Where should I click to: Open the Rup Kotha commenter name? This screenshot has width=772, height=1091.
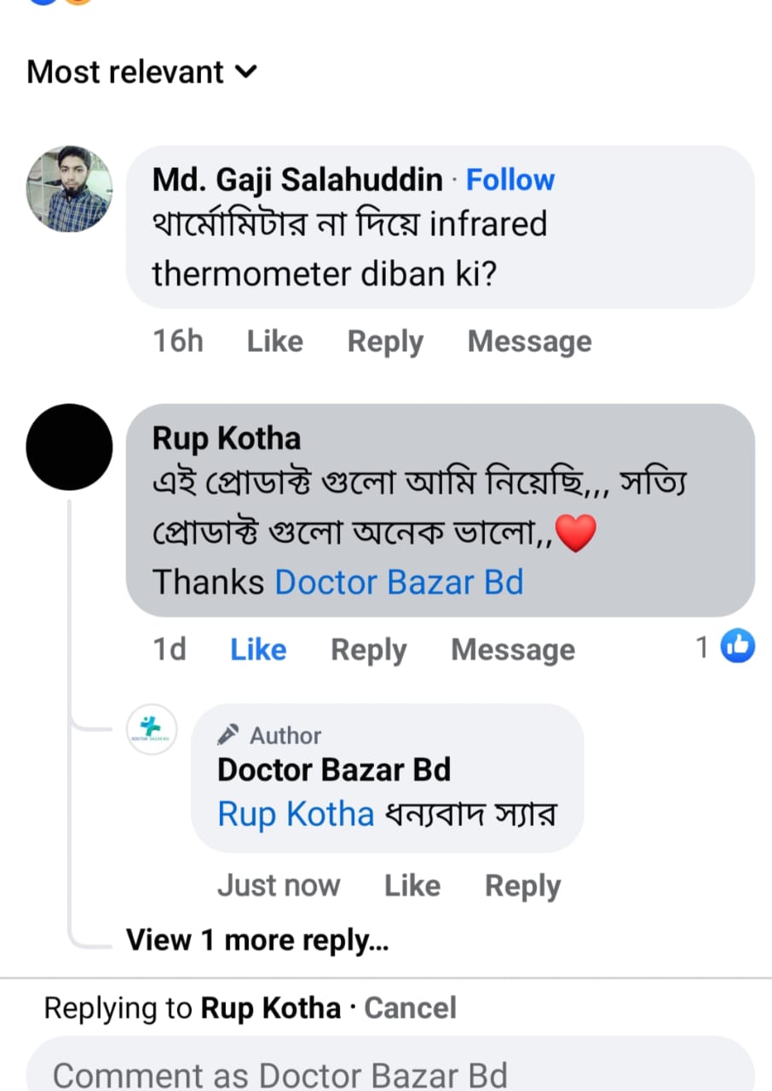point(226,439)
